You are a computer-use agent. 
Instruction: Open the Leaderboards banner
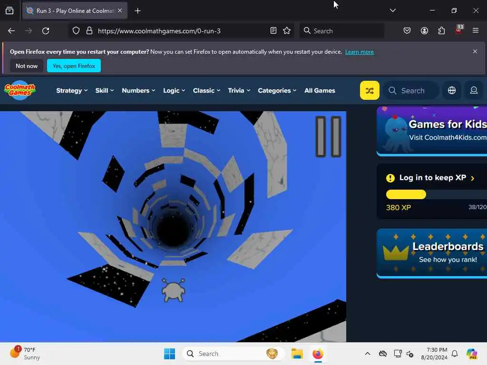[432, 253]
